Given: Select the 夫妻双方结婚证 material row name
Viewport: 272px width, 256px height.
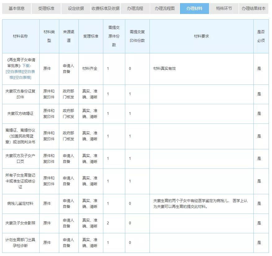Looking at the screenshot, I should (x=20, y=114).
